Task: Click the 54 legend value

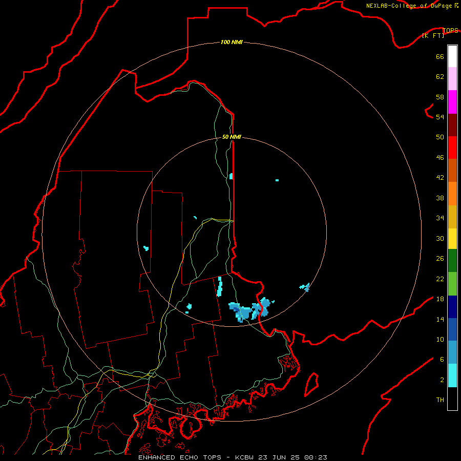Action: coord(440,117)
